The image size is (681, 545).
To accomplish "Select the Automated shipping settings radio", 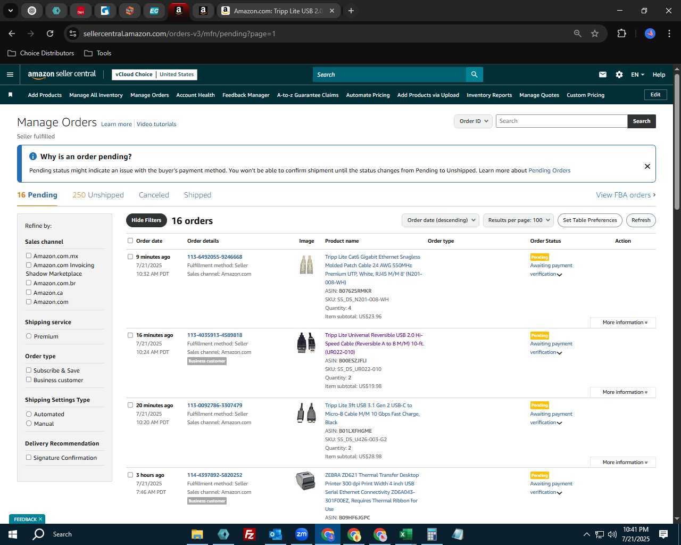I will [29, 414].
